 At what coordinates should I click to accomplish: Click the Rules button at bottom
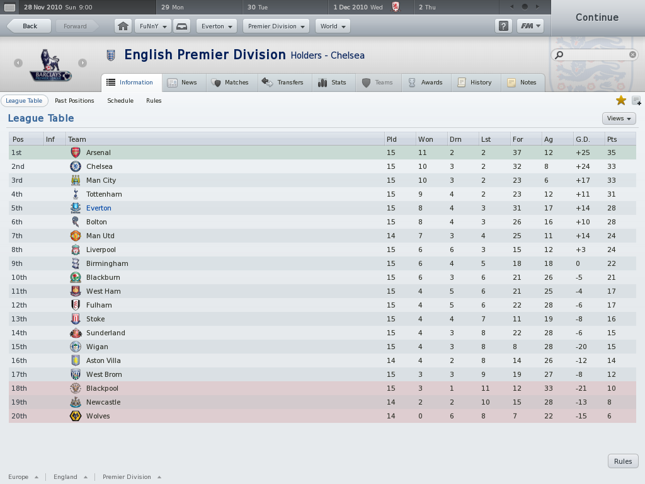(623, 461)
